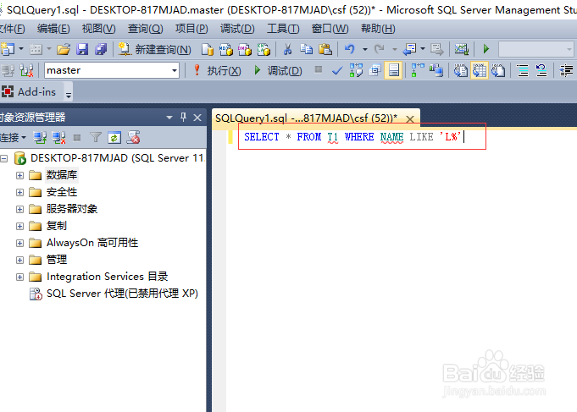Select the highlighted Results to Grid icon
Screen dimensions: 577x412
480,70
